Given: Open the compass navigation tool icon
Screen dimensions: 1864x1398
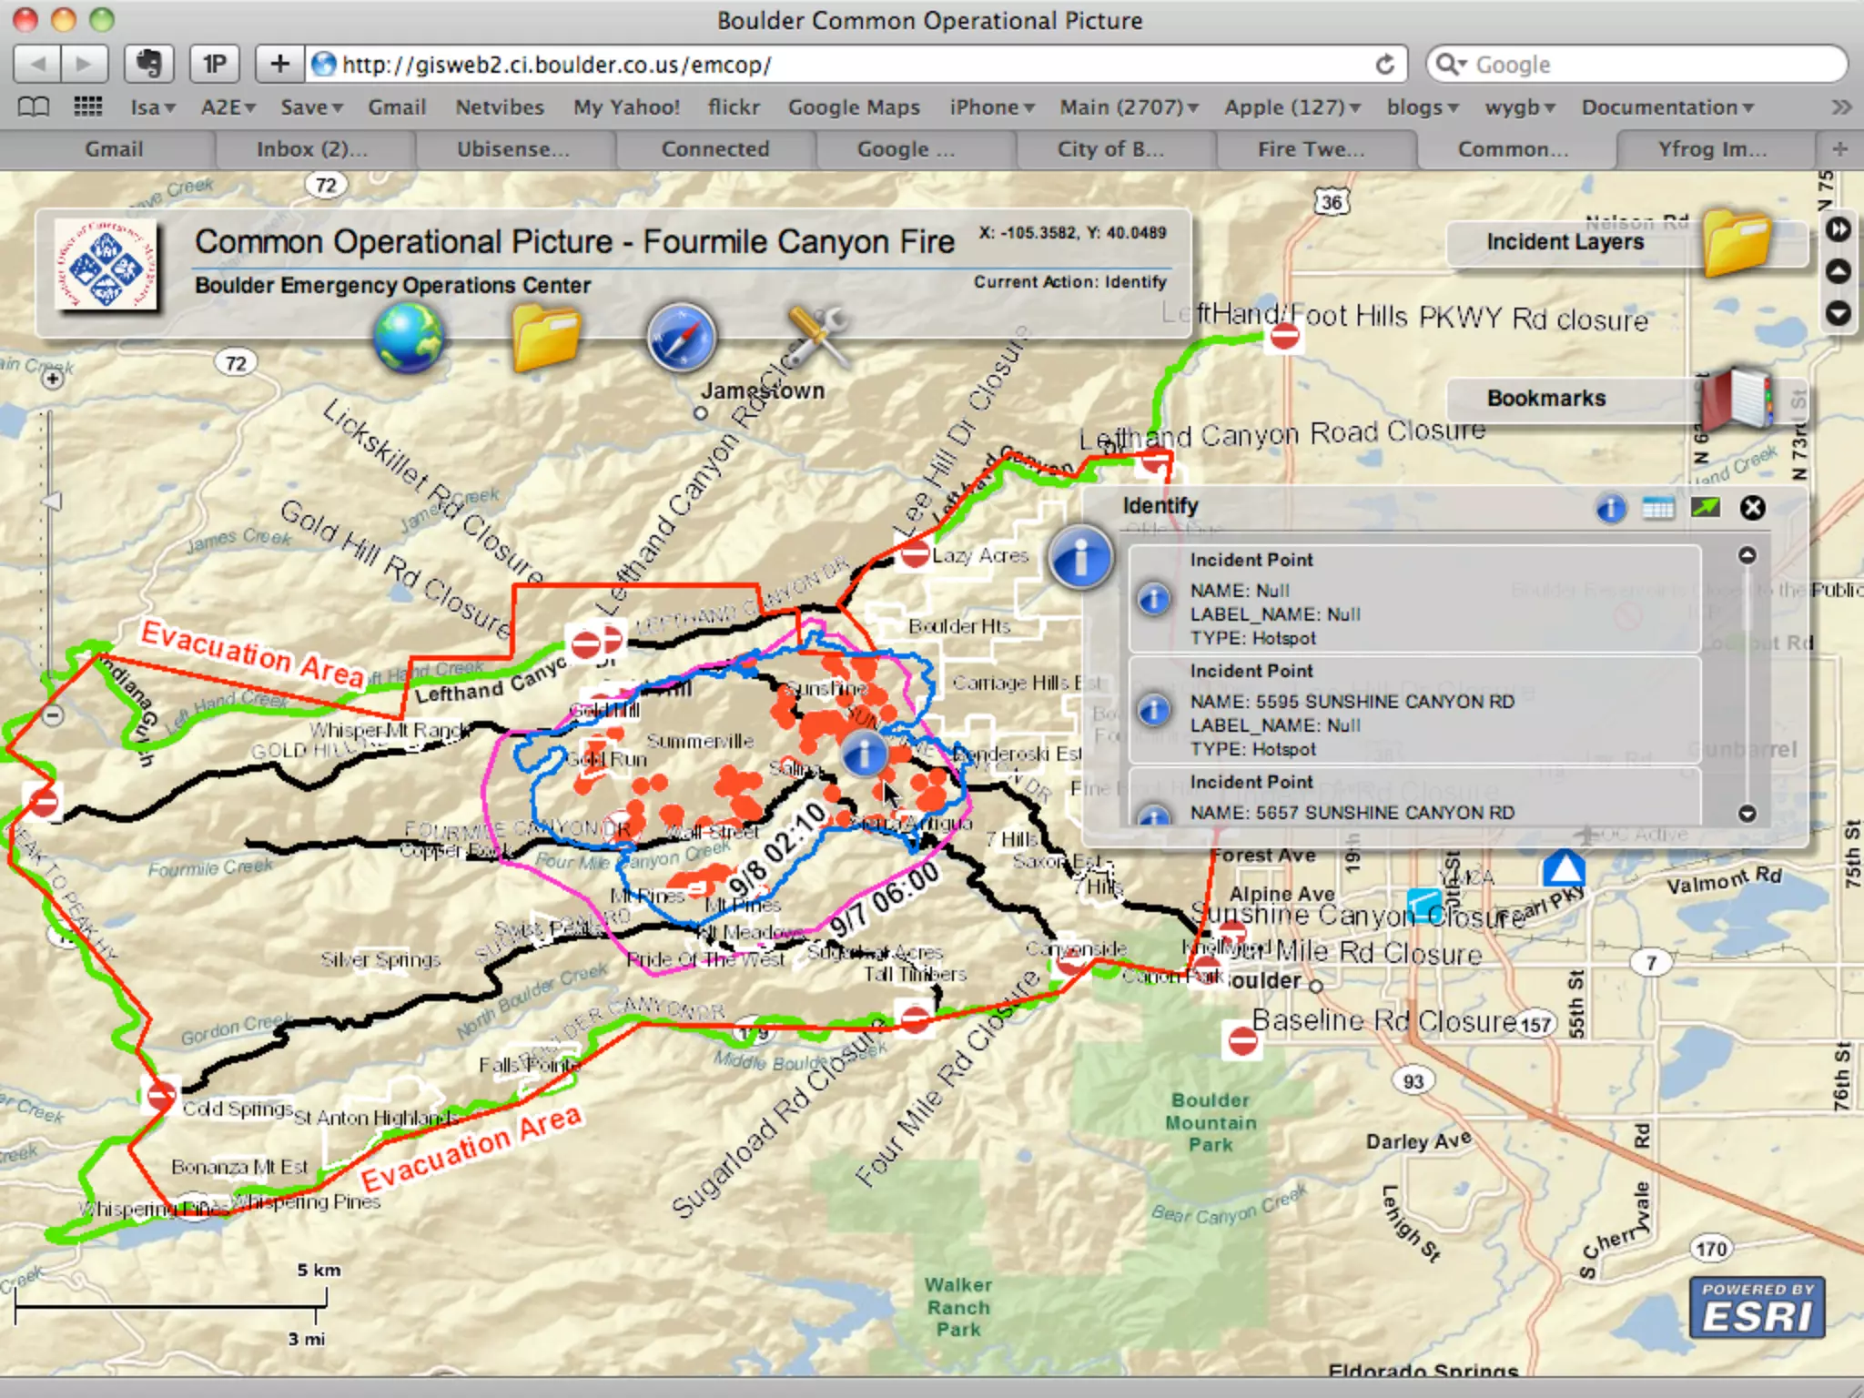Looking at the screenshot, I should [681, 339].
